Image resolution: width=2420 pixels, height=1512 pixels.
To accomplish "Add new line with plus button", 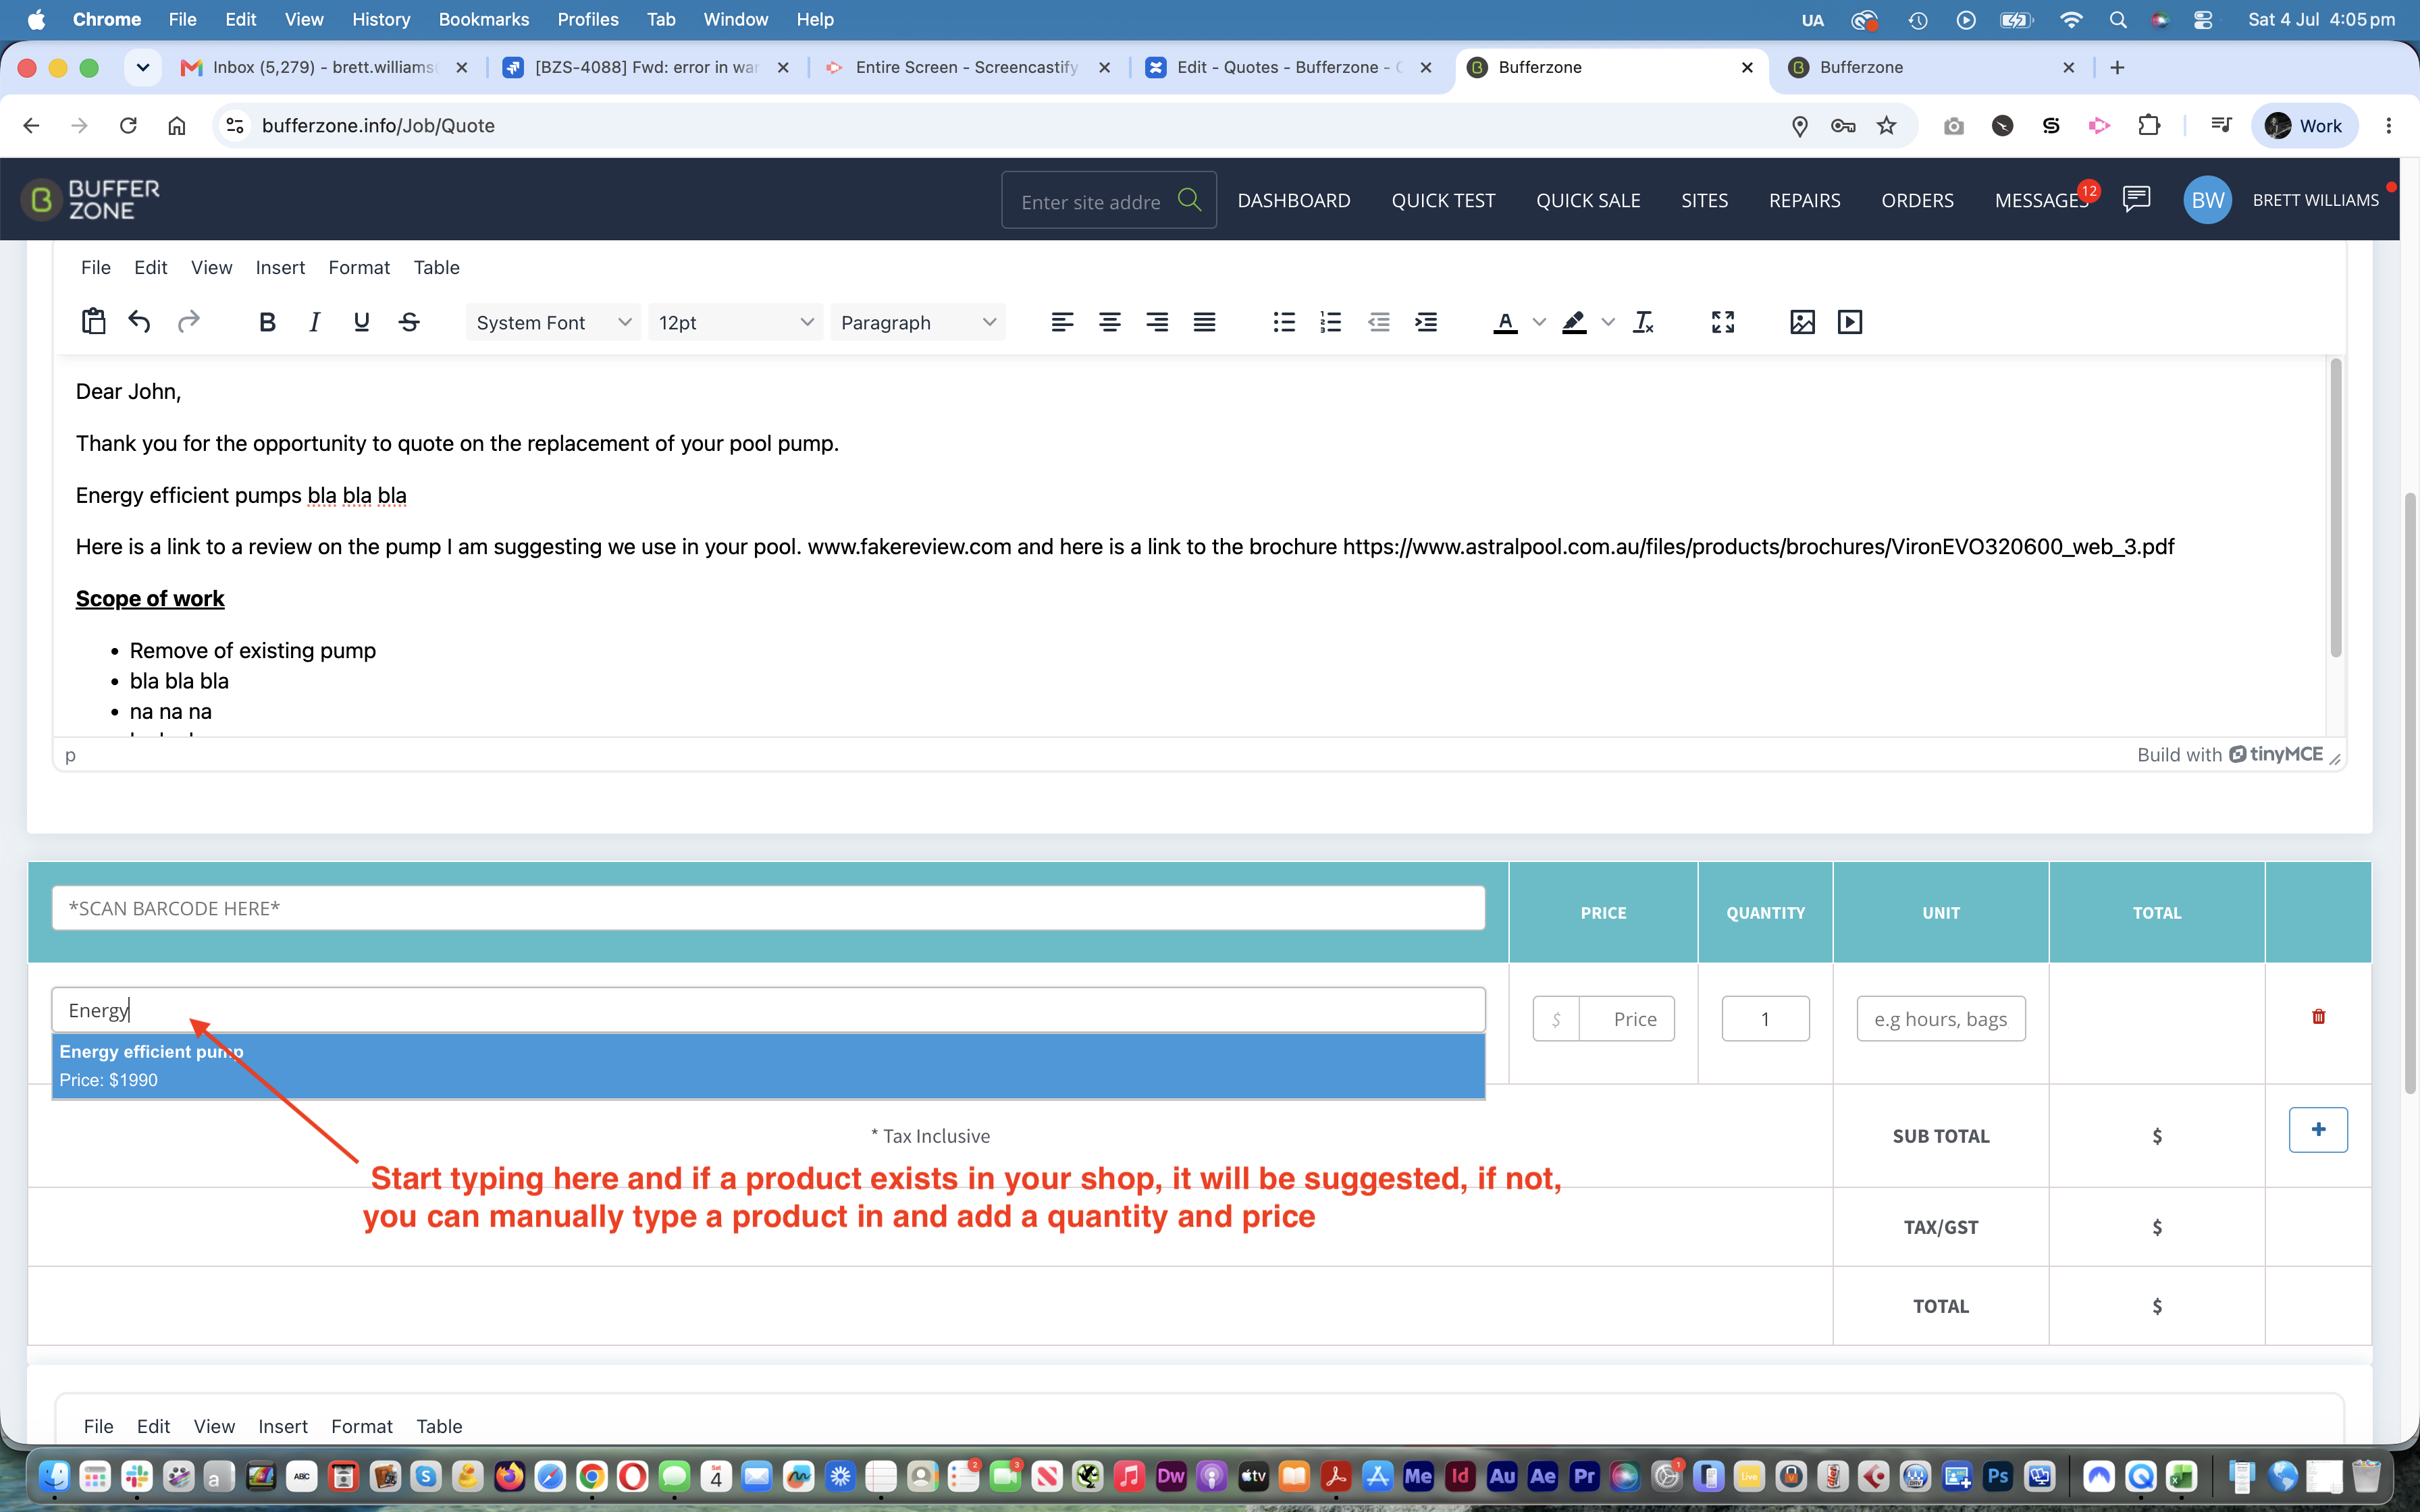I will point(2318,1130).
